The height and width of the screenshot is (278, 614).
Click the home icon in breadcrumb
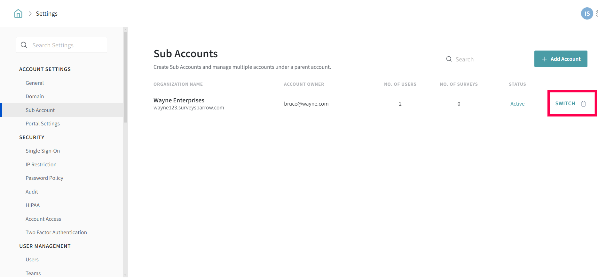click(x=18, y=13)
